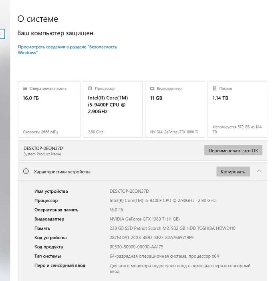This screenshot has width=272, height=281.
Task: Select the 1.14 TB Память storage card
Action: pos(237,110)
